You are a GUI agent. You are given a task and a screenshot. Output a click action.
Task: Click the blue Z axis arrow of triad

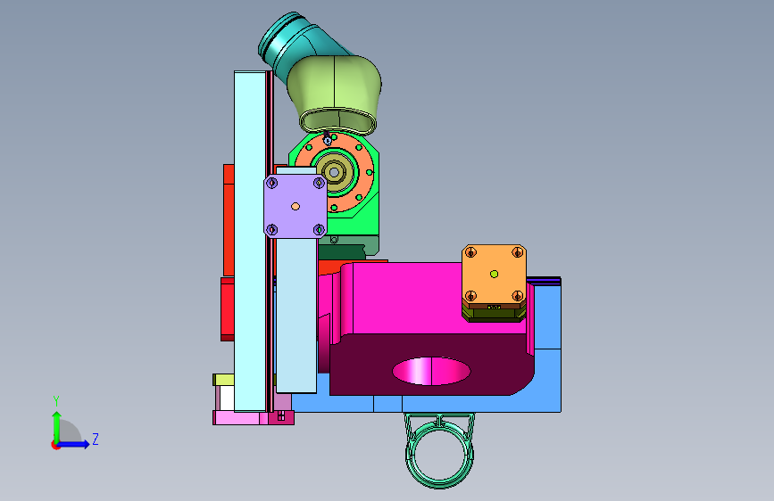75,444
